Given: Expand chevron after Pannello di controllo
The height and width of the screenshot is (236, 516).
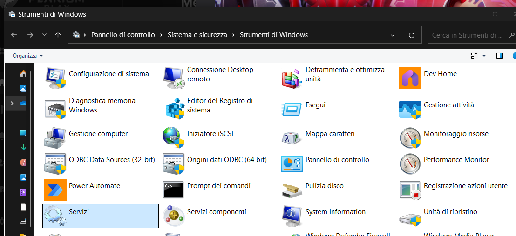Looking at the screenshot, I should [161, 35].
